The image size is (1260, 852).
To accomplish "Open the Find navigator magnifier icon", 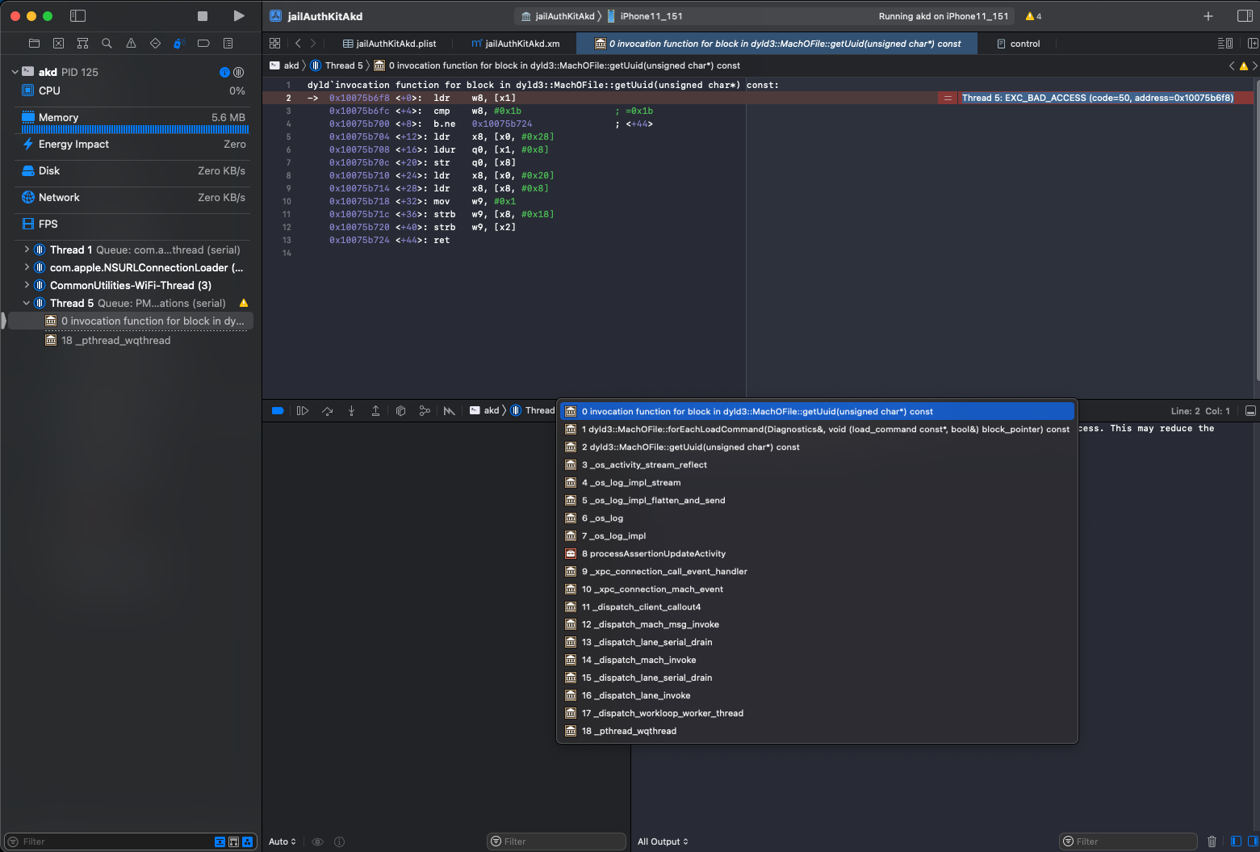I will (107, 44).
